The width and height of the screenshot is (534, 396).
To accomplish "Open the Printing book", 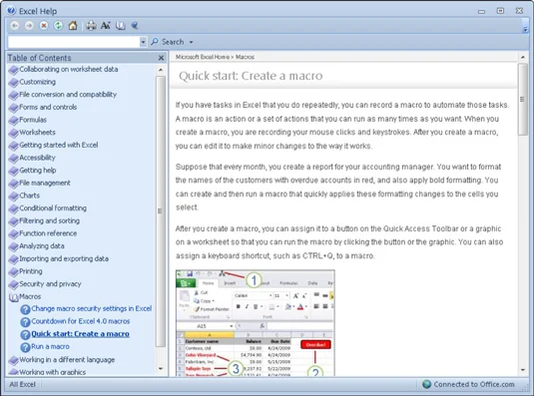I will coord(26,271).
